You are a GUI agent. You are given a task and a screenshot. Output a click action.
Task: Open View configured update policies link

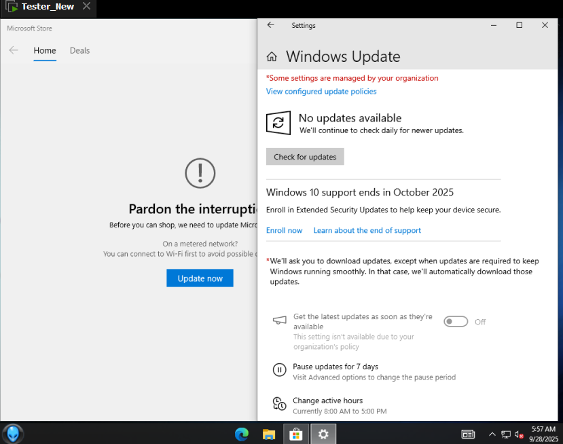tap(321, 92)
